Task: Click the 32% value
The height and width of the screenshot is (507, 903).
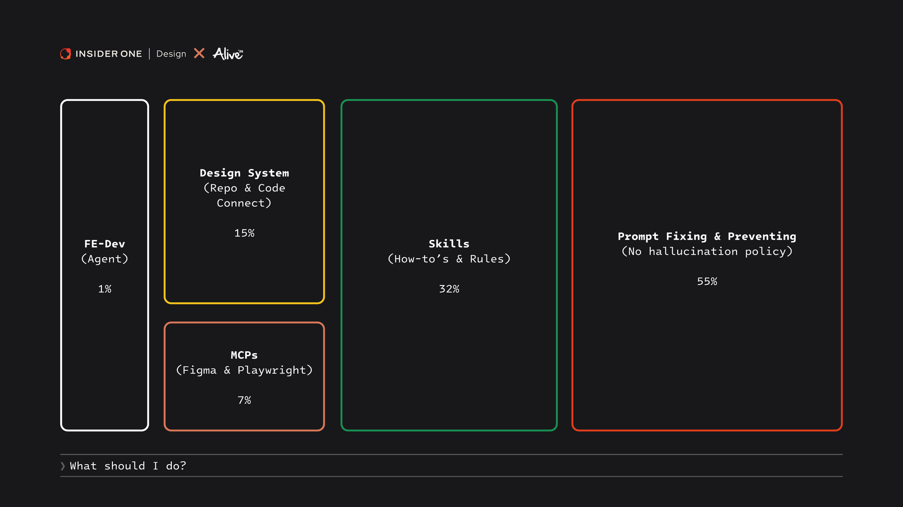Action: click(449, 289)
